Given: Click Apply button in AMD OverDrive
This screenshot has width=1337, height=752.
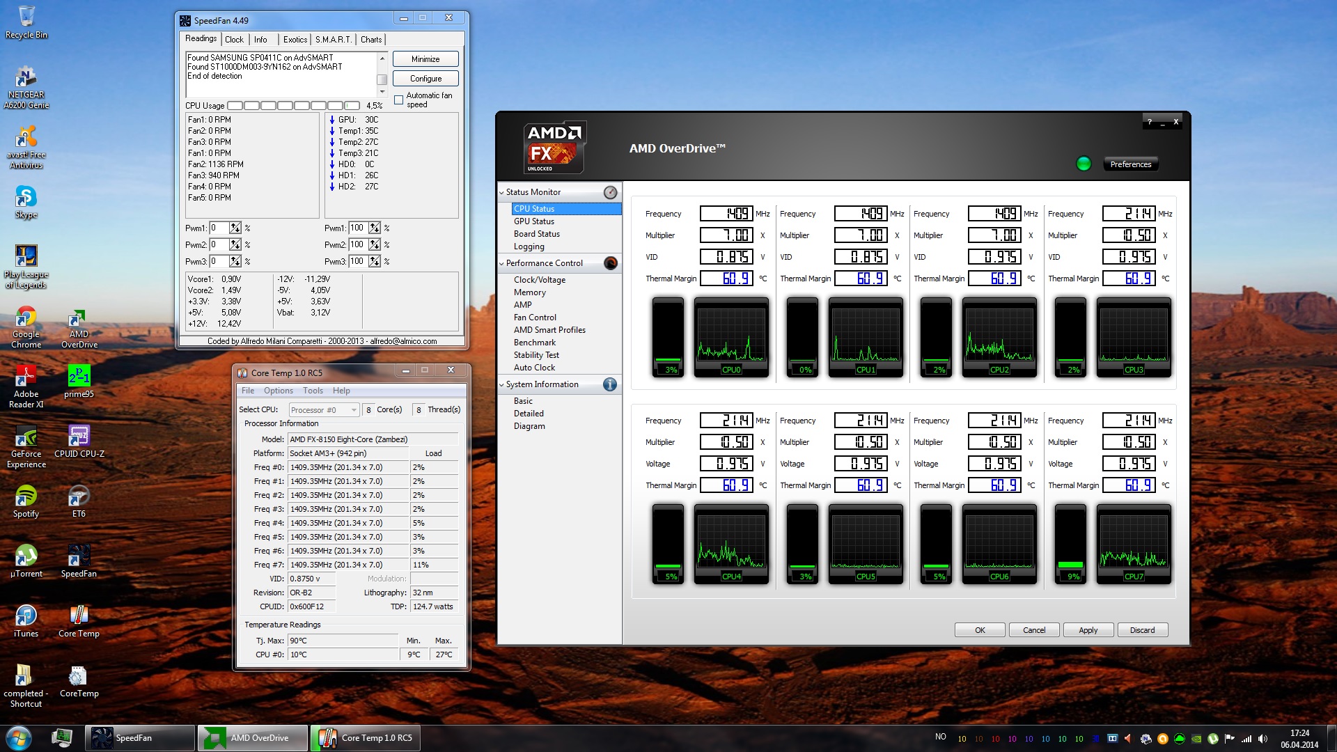Looking at the screenshot, I should coord(1088,630).
